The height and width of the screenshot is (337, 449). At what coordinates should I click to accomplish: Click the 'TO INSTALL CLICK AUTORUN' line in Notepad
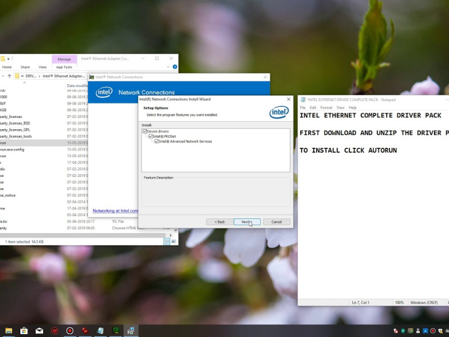348,151
